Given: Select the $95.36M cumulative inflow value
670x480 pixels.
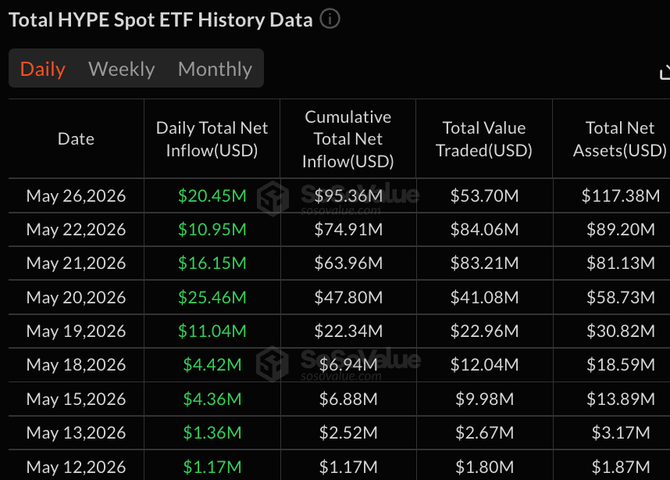Looking at the screenshot, I should tap(348, 195).
